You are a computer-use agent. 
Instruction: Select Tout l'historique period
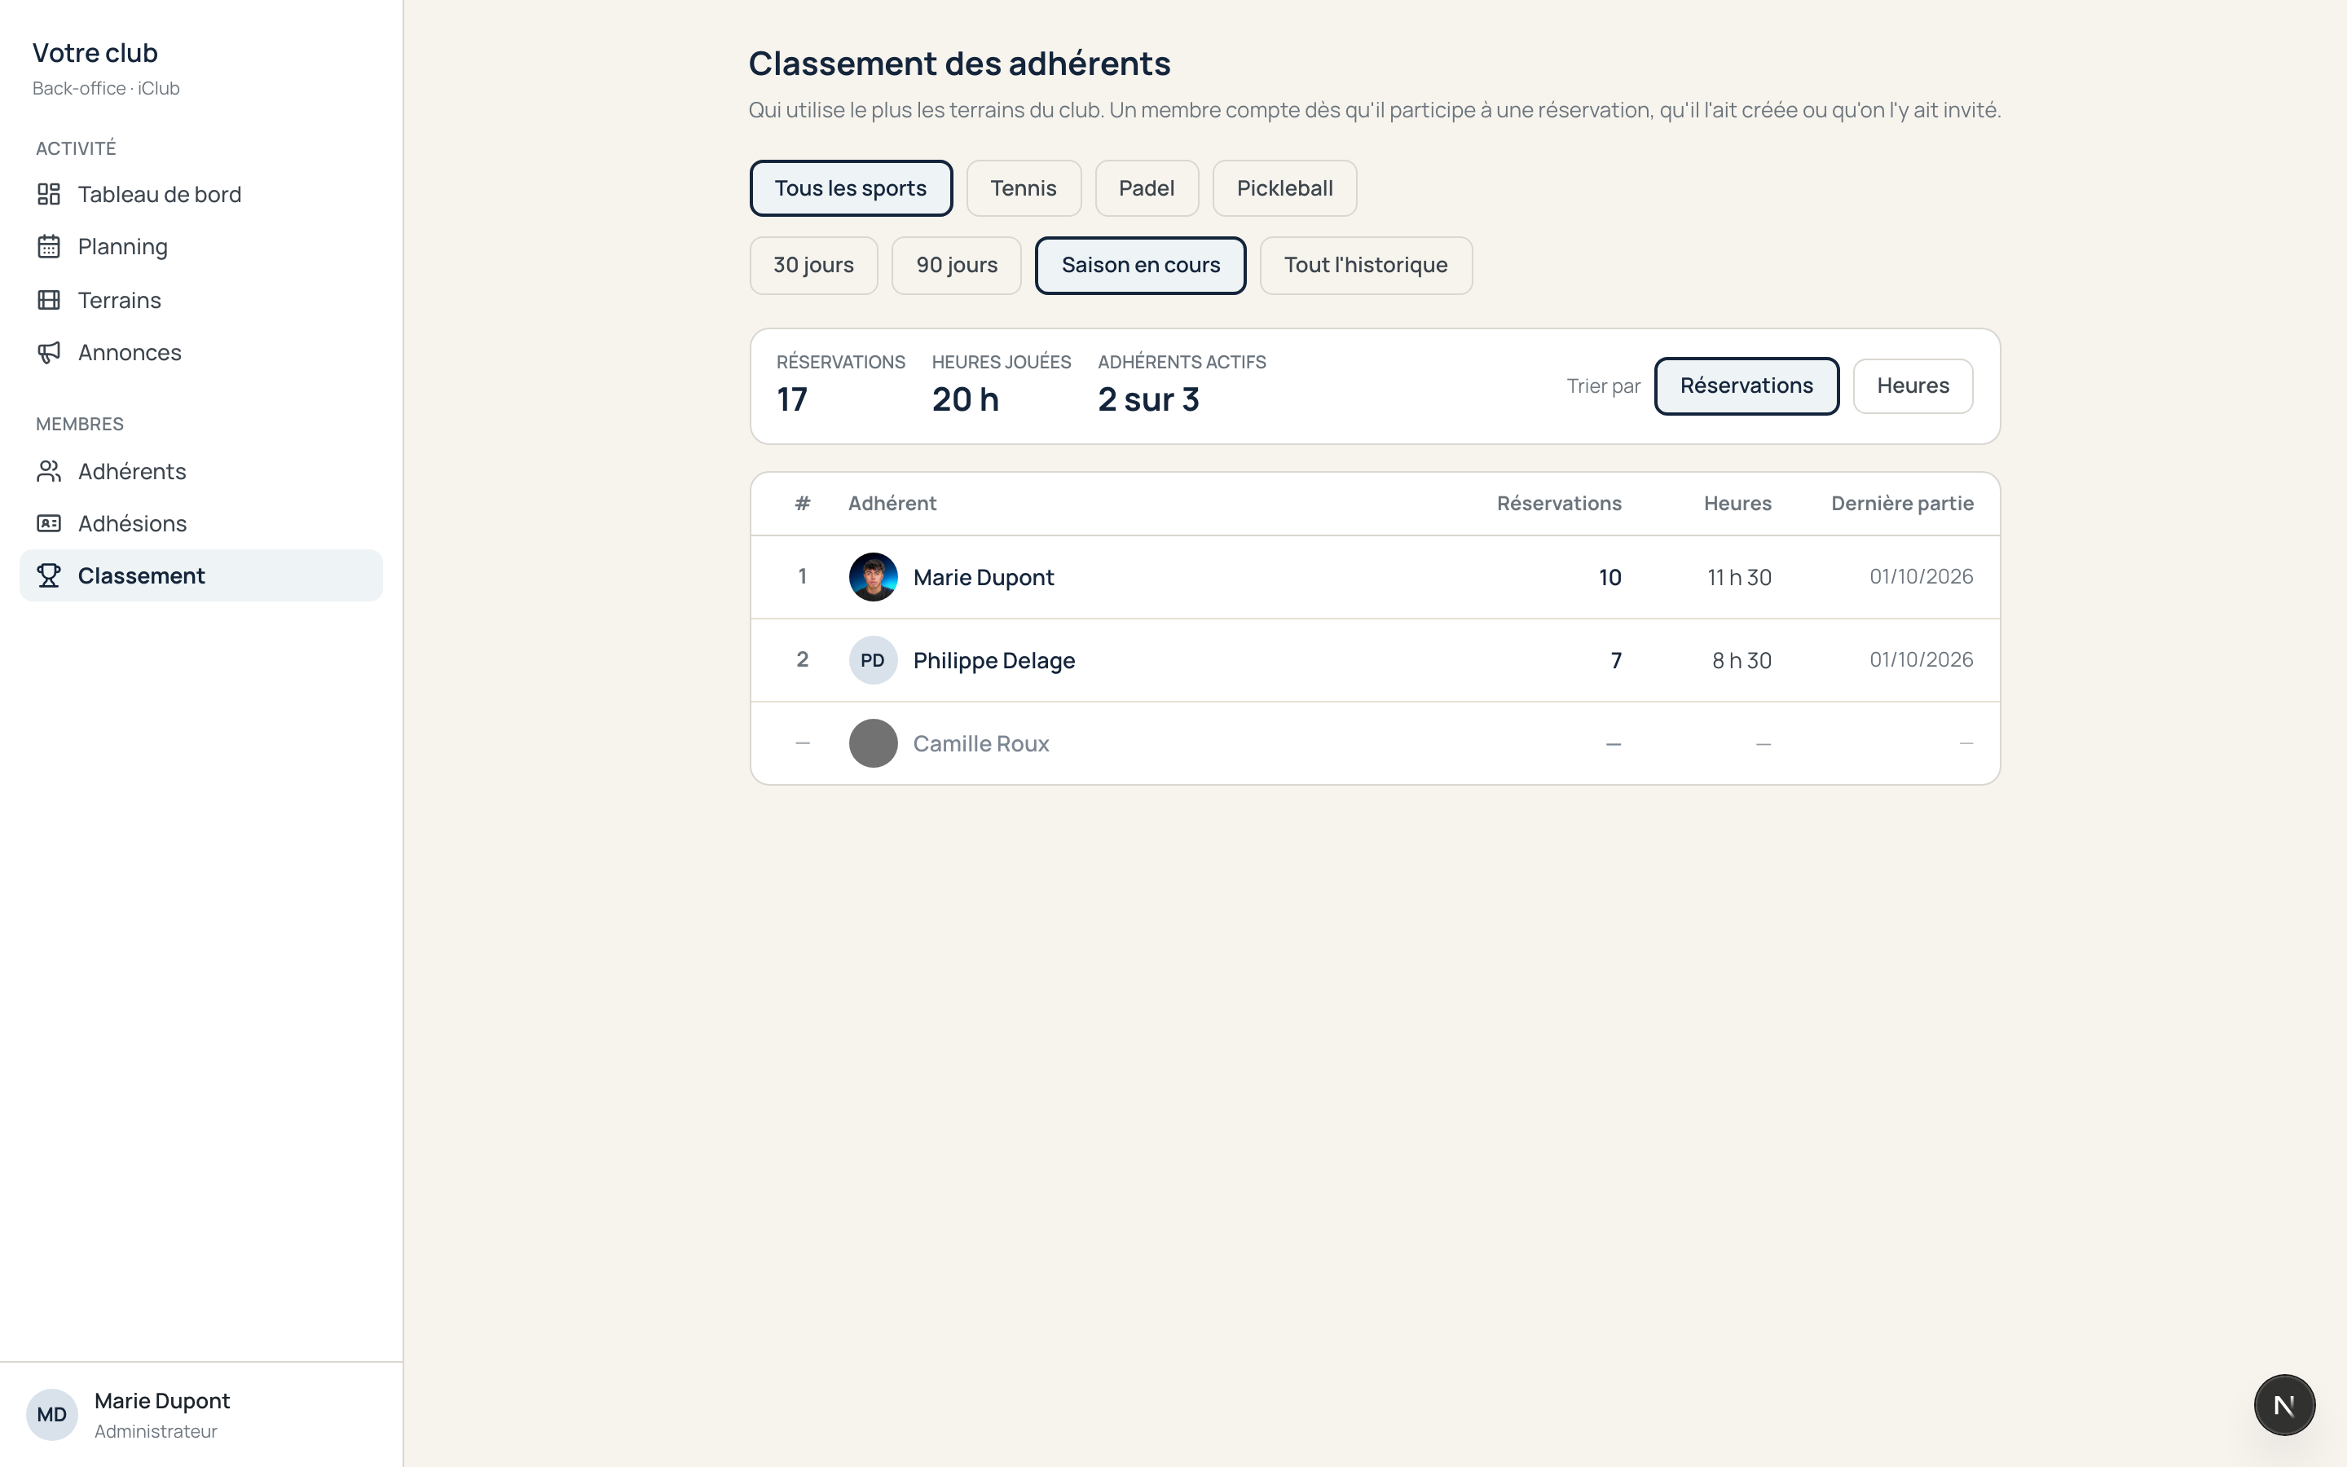click(1366, 266)
